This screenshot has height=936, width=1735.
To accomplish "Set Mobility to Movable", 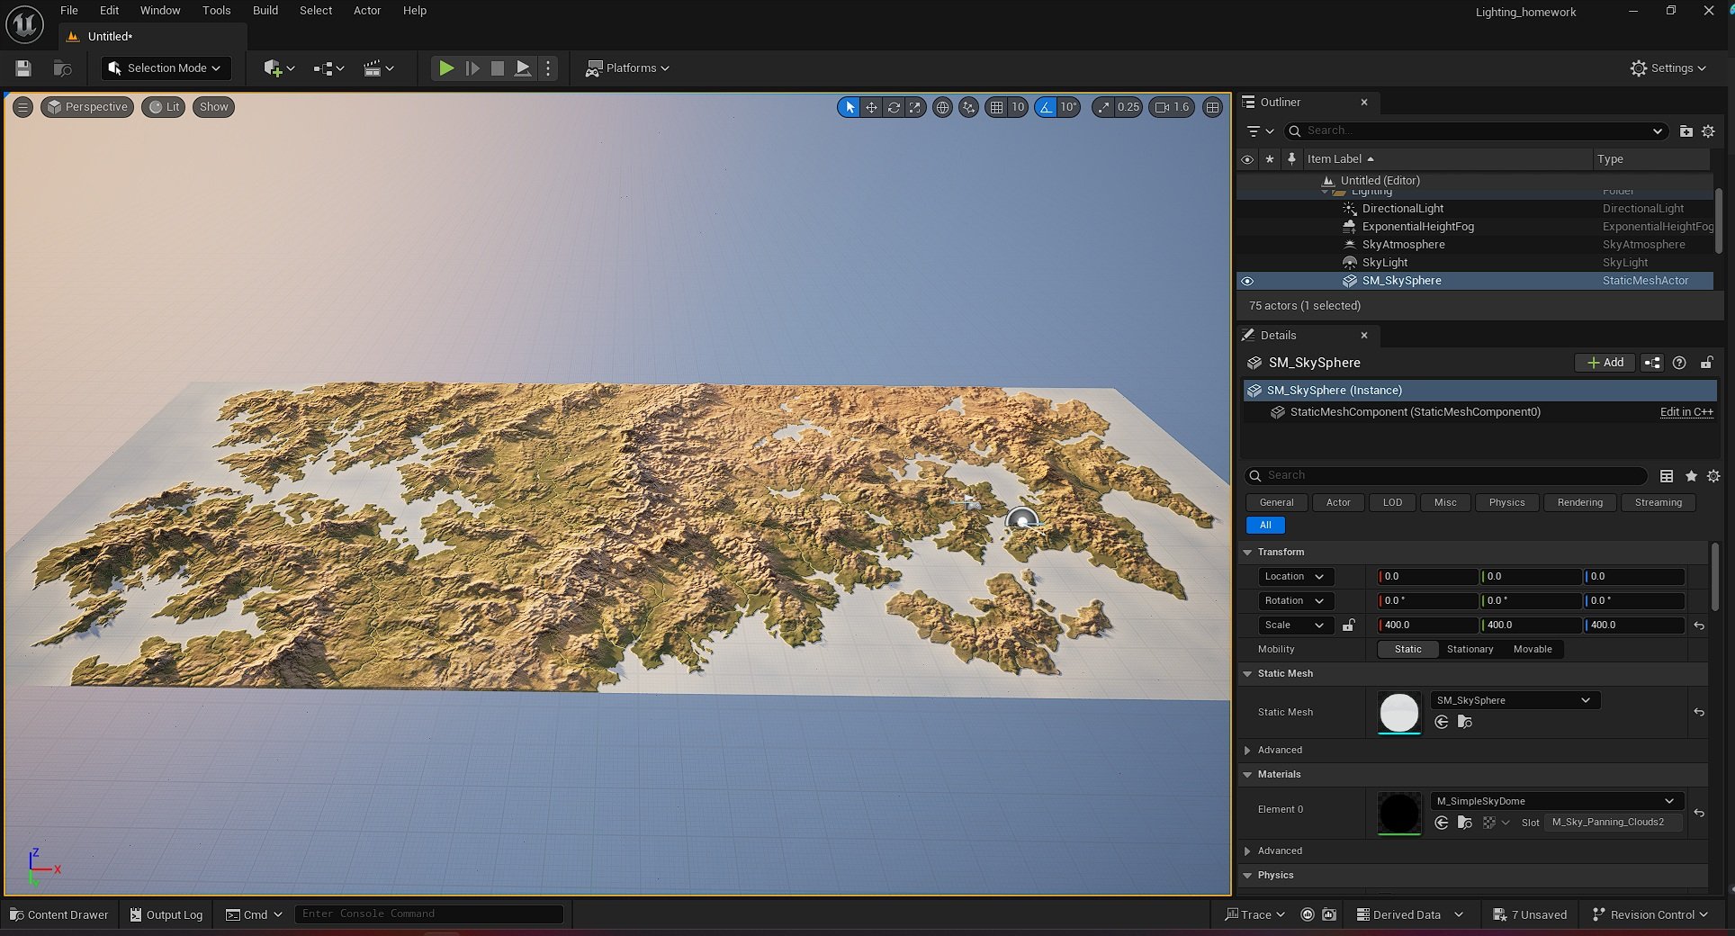I will point(1532,649).
